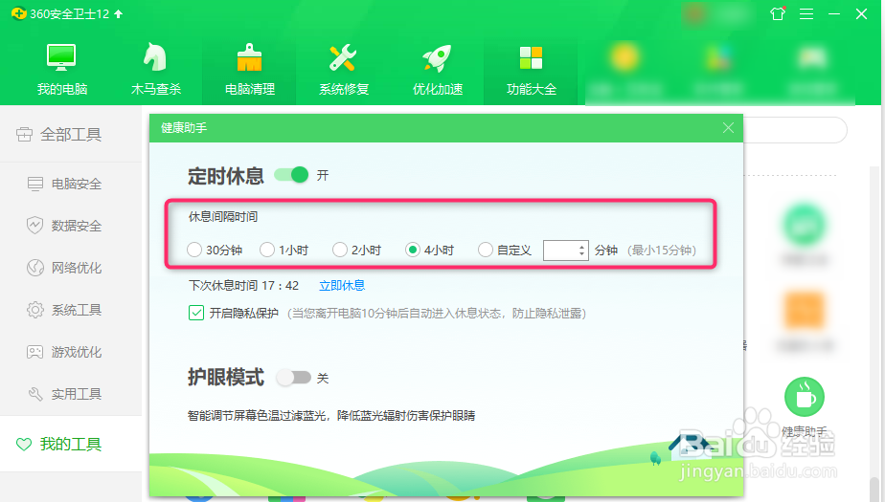Click the search box behind the dialog
885x502 pixels.
pos(795,130)
